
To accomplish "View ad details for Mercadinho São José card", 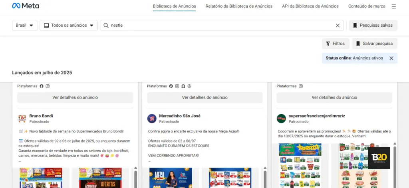I will click(205, 97).
